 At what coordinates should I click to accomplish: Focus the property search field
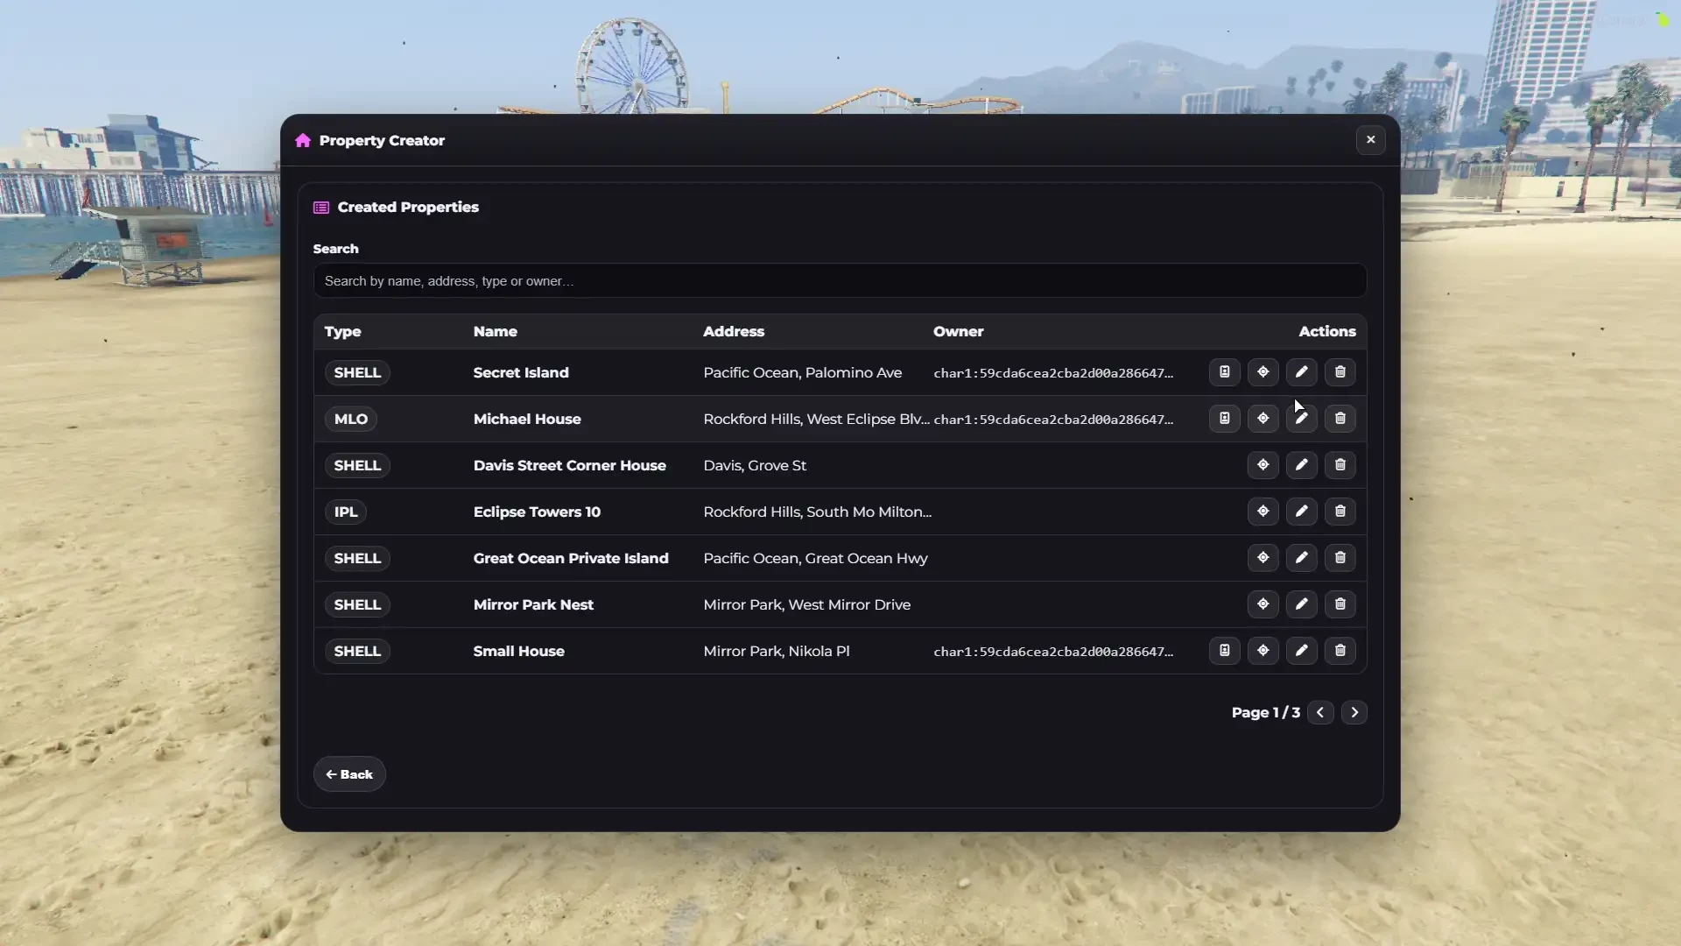pos(840,281)
